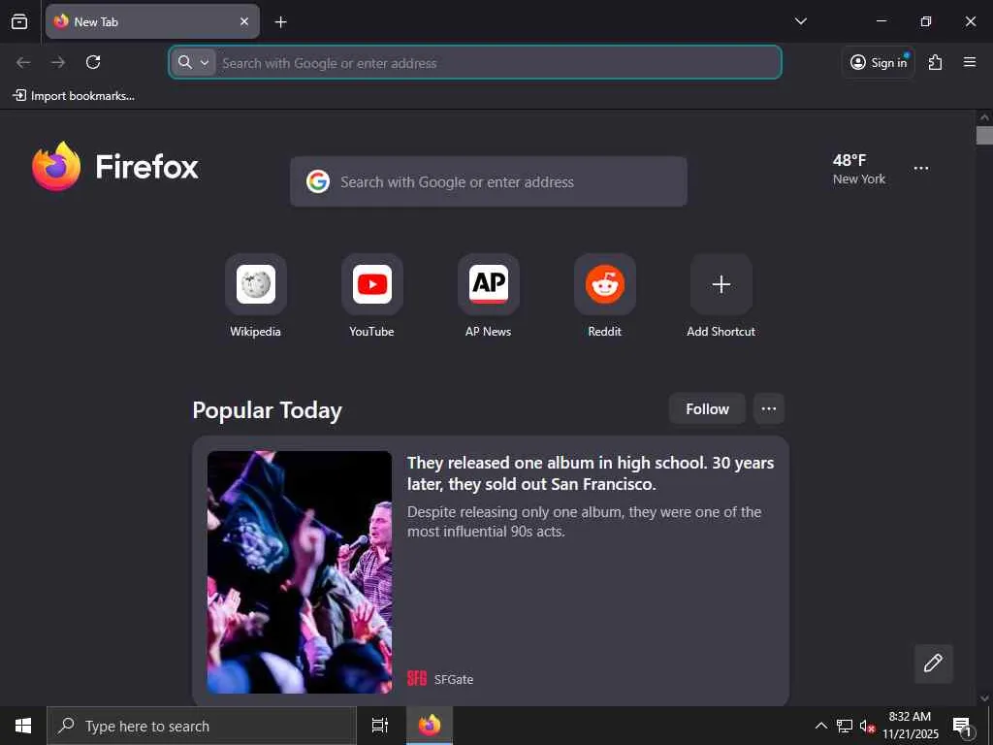Click the Sign in button
Viewport: 993px width, 745px height.
pos(879,62)
